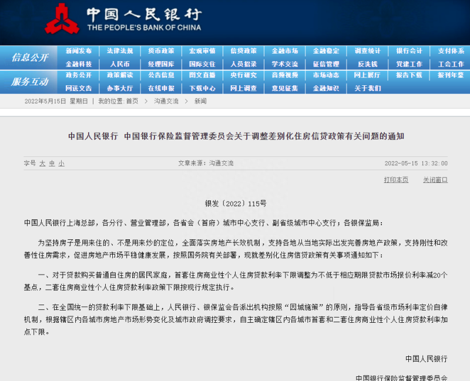Viewport: 470px width, 381px height.
Task: Select 人民币 navigation item
Action: (x=120, y=64)
